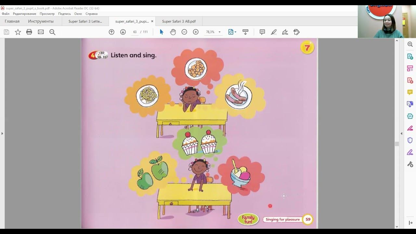Open the Sign document pen tool
This screenshot has width=416, height=234.
click(x=285, y=32)
